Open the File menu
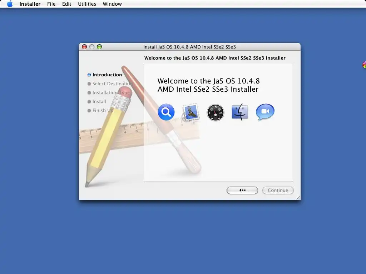This screenshot has width=366, height=274. click(51, 4)
